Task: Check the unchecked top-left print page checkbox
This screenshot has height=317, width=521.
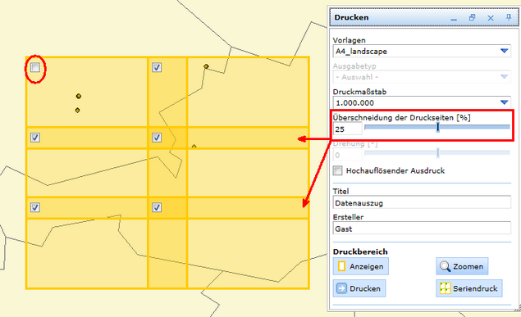Action: (x=35, y=68)
